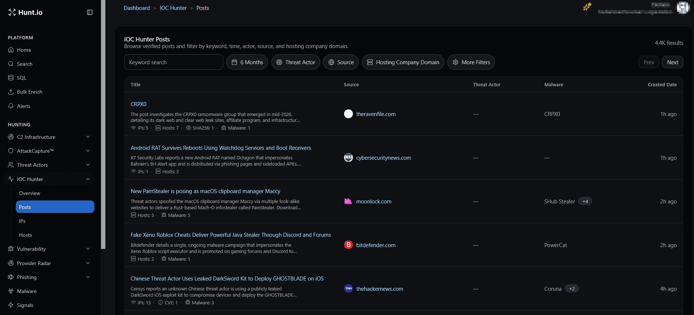Image resolution: width=694 pixels, height=315 pixels.
Task: Open the Signals lightning icon
Action: pyautogui.click(x=11, y=305)
